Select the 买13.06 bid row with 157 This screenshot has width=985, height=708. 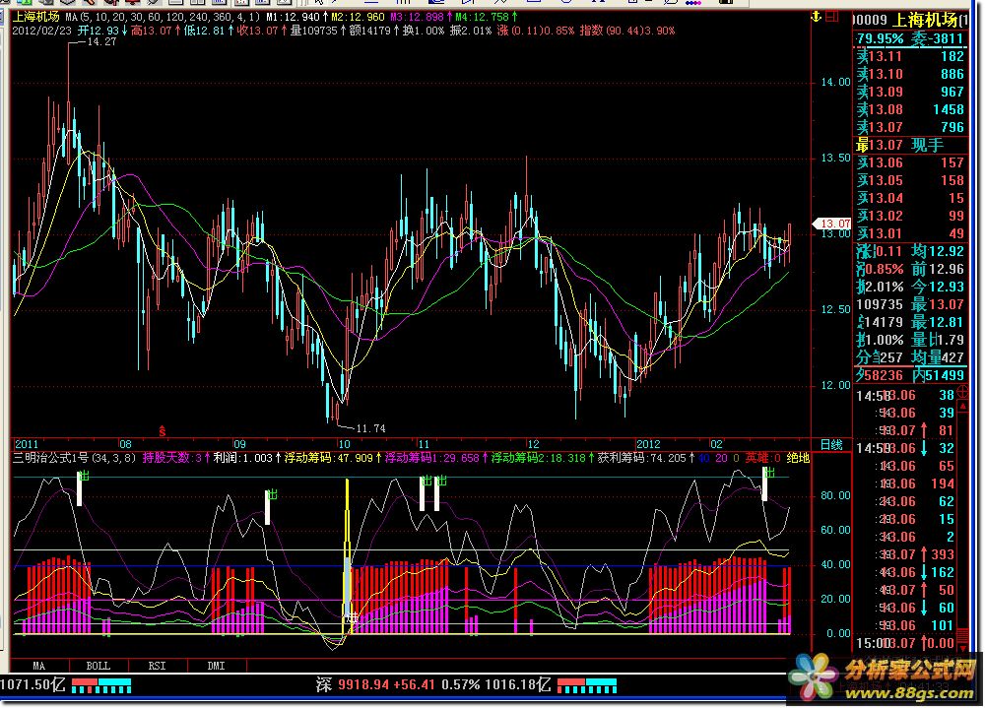coord(910,162)
